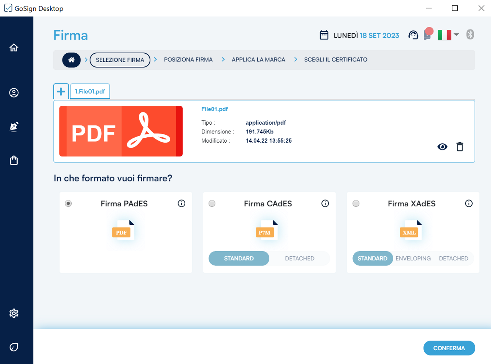Delete File01.pdf with trash icon

coord(460,147)
